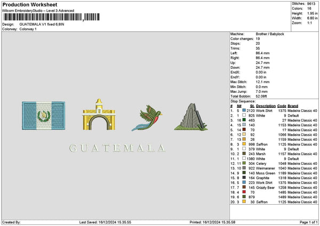
Task: Click the dark red swatch in stop row 5
Action: pos(244,130)
